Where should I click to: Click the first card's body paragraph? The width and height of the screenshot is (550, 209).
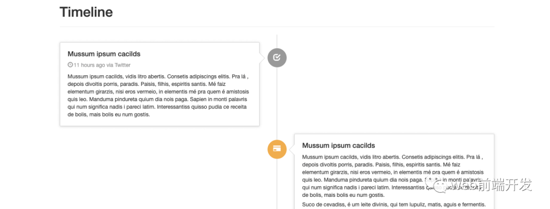(158, 95)
